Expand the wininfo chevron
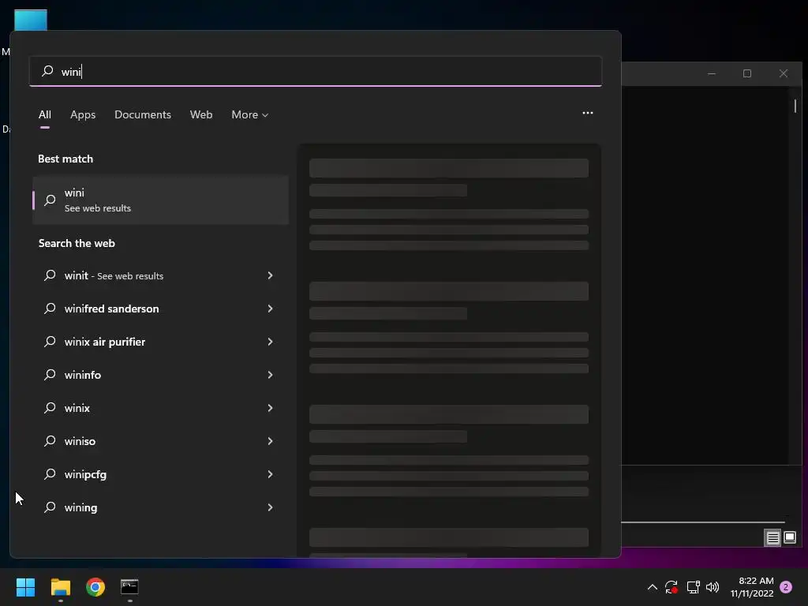This screenshot has width=808, height=606. [x=270, y=375]
